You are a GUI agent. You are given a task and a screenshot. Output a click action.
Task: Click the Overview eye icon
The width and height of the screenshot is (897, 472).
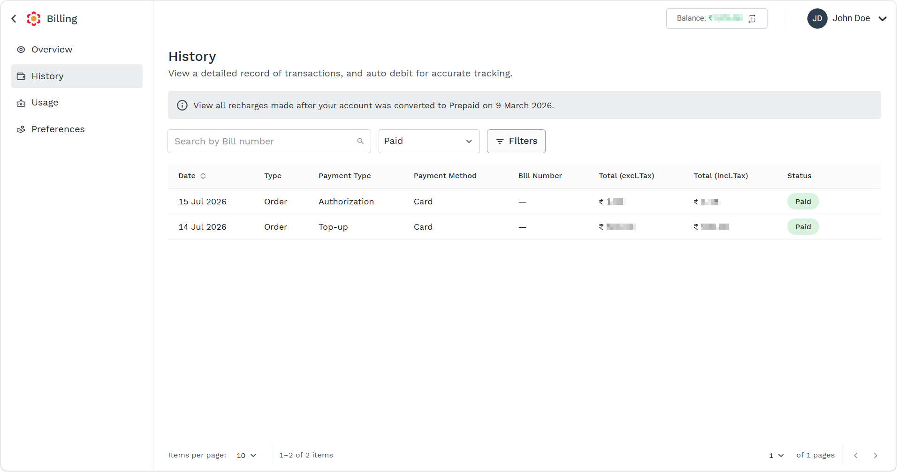click(x=21, y=50)
